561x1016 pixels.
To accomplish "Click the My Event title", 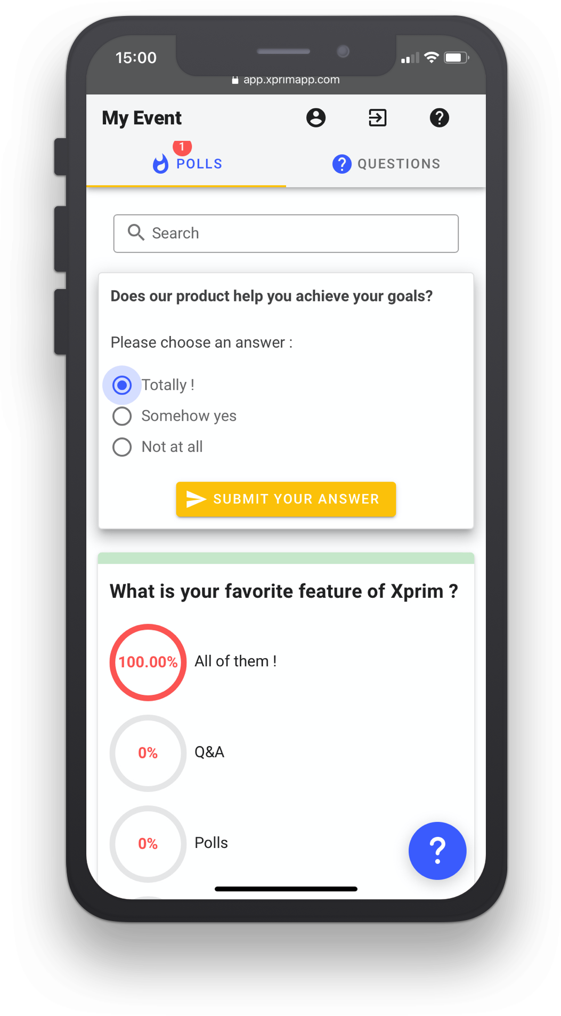I will [x=142, y=118].
